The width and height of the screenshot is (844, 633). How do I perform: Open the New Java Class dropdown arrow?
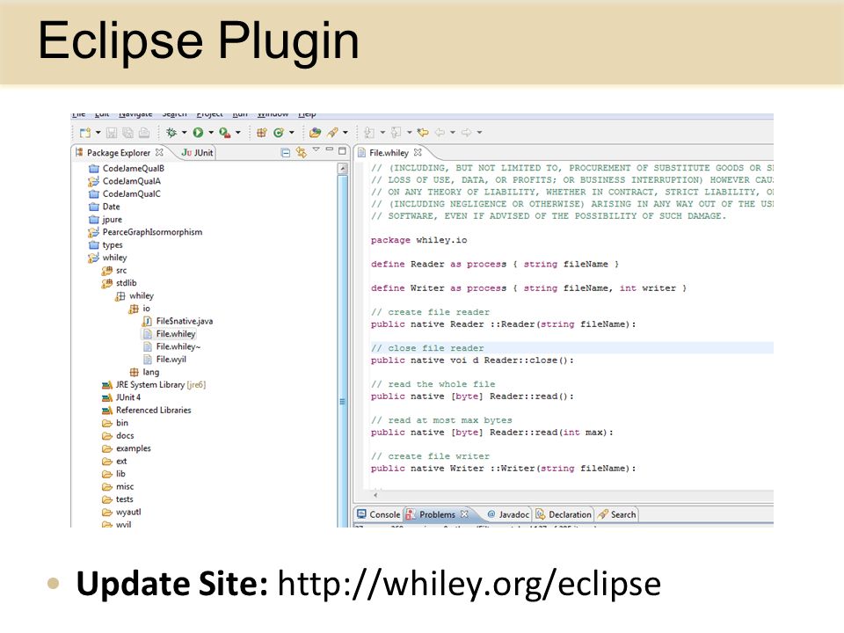pos(292,133)
